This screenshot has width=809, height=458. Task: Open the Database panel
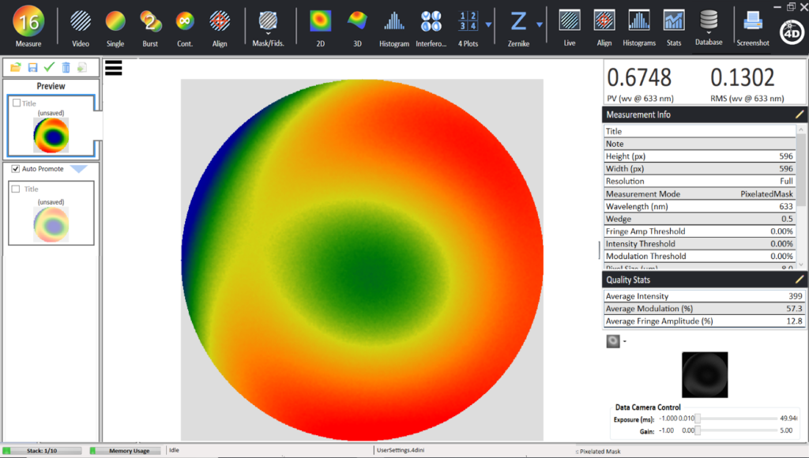tap(709, 20)
